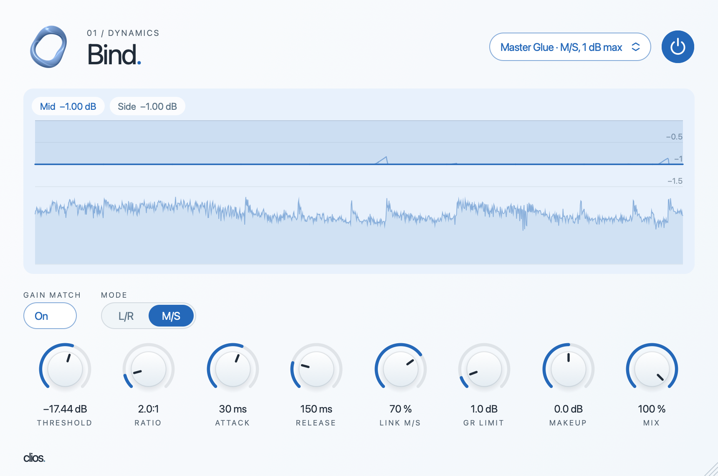Image resolution: width=718 pixels, height=476 pixels.
Task: Click the THRESHOLD label
Action: coord(65,423)
